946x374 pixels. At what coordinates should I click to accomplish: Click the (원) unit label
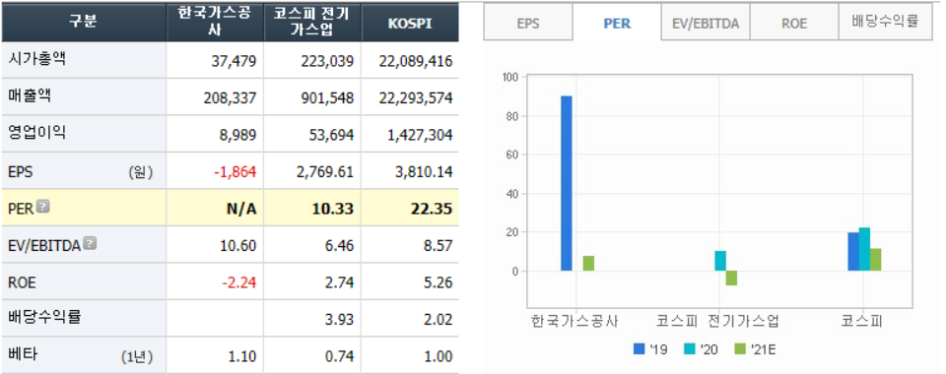[141, 173]
